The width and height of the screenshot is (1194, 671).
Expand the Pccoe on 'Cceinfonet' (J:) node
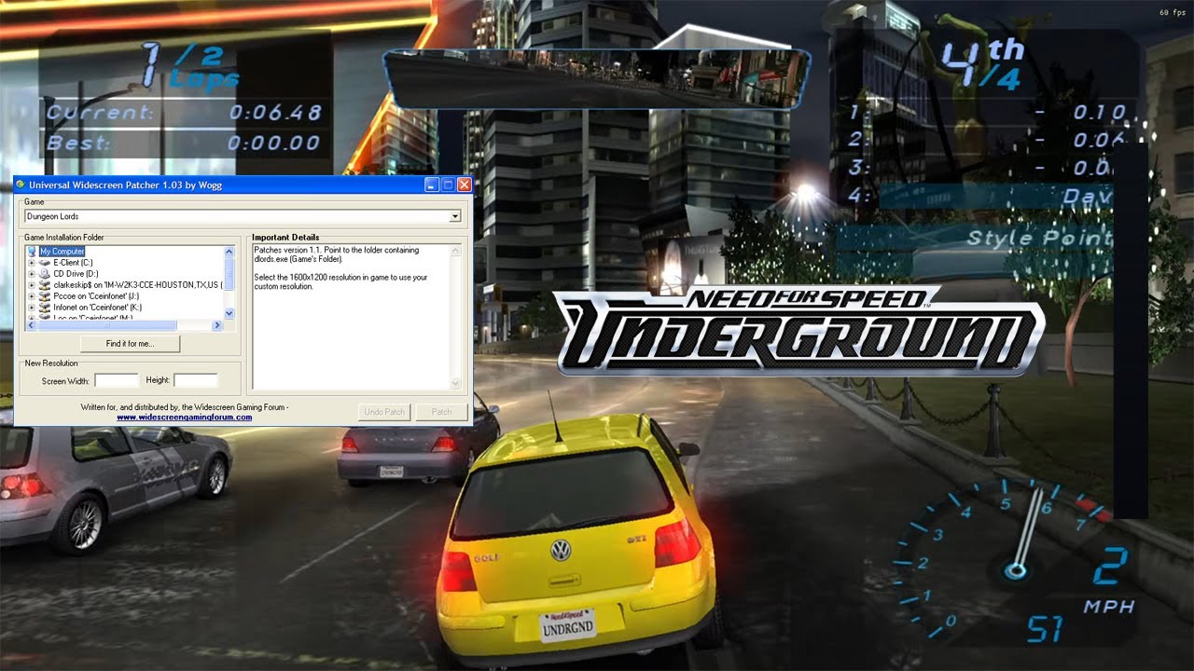[32, 296]
